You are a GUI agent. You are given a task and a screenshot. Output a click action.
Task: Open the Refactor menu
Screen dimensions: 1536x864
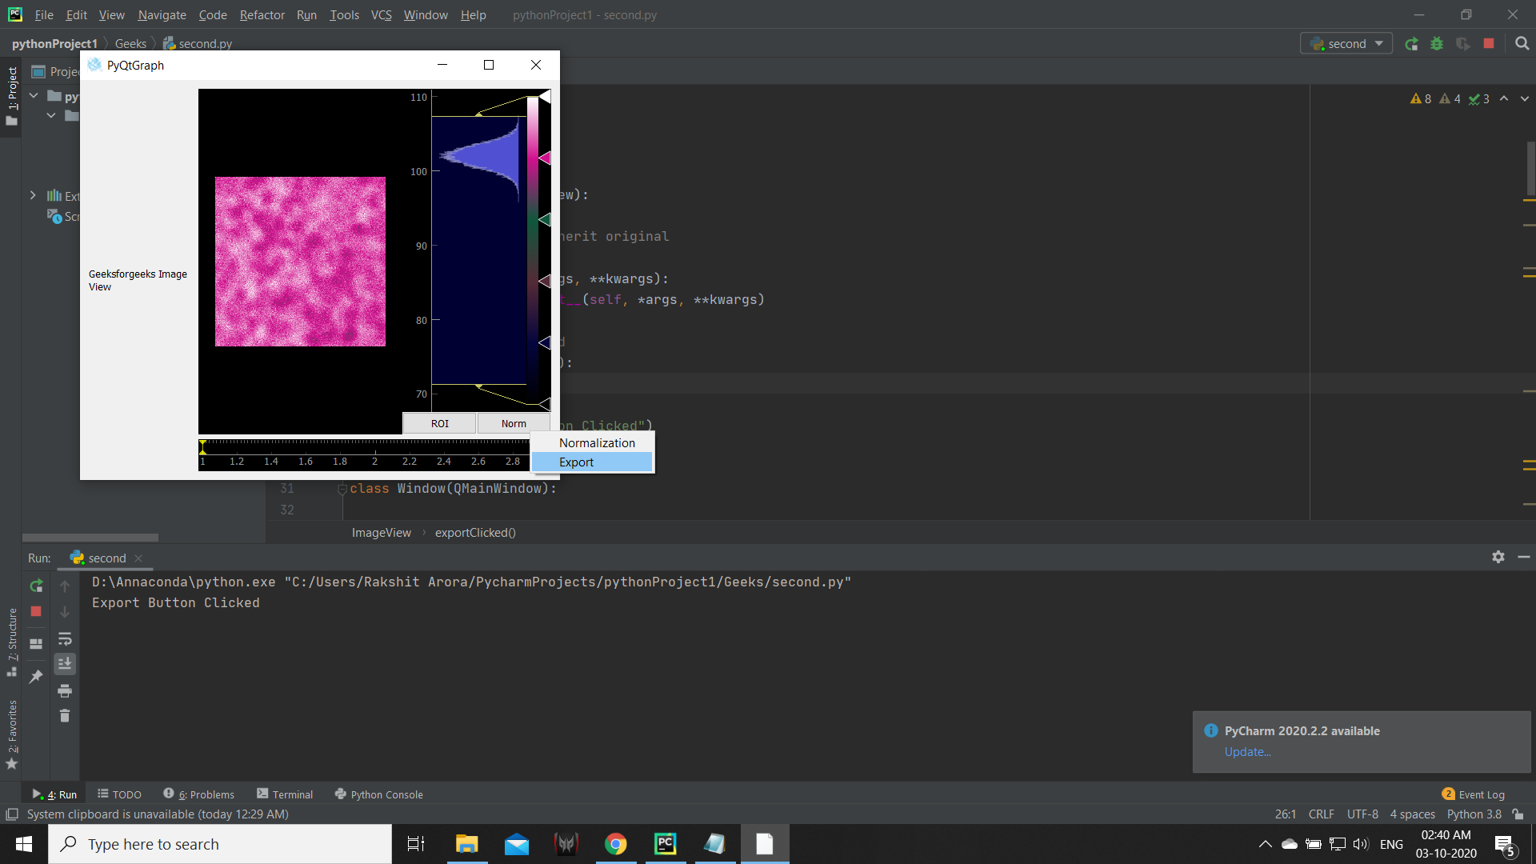pos(262,14)
